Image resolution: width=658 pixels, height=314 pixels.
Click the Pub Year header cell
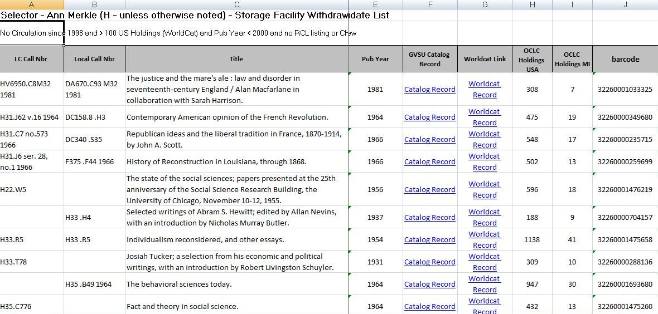(375, 59)
